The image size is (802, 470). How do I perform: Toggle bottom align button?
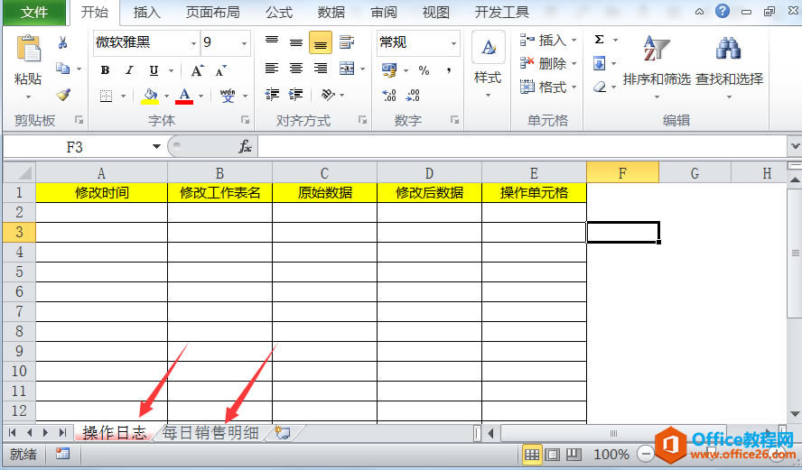(x=321, y=43)
